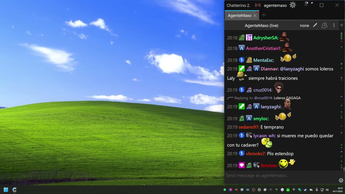
Task: Click the emote in AnotherCristian1's message
Action: [x=287, y=47]
